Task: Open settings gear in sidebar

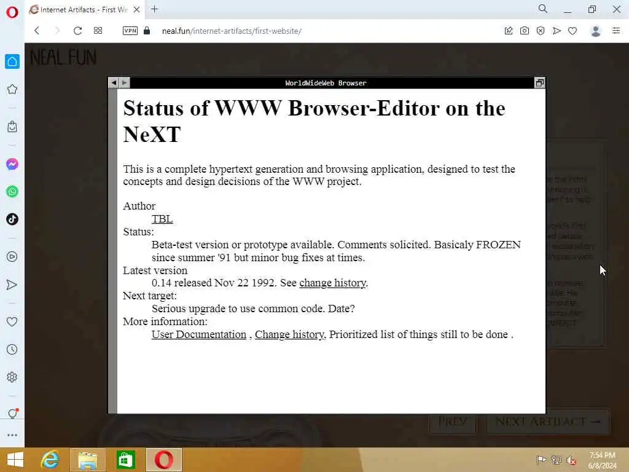Action: click(12, 377)
